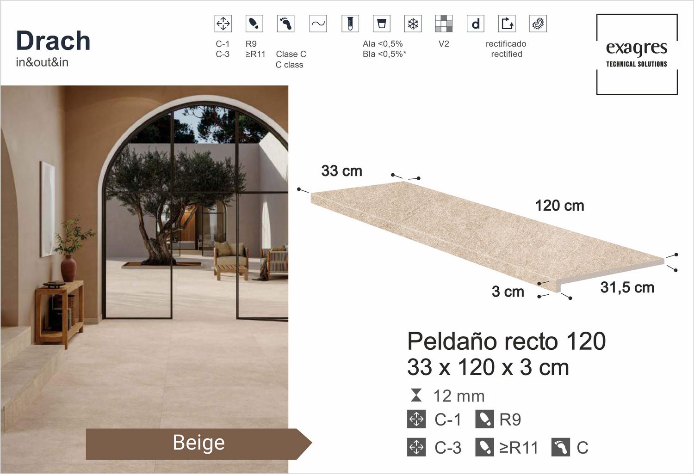694x474 pixels.
Task: Click the antibacterial microbe icon
Action: (x=538, y=23)
